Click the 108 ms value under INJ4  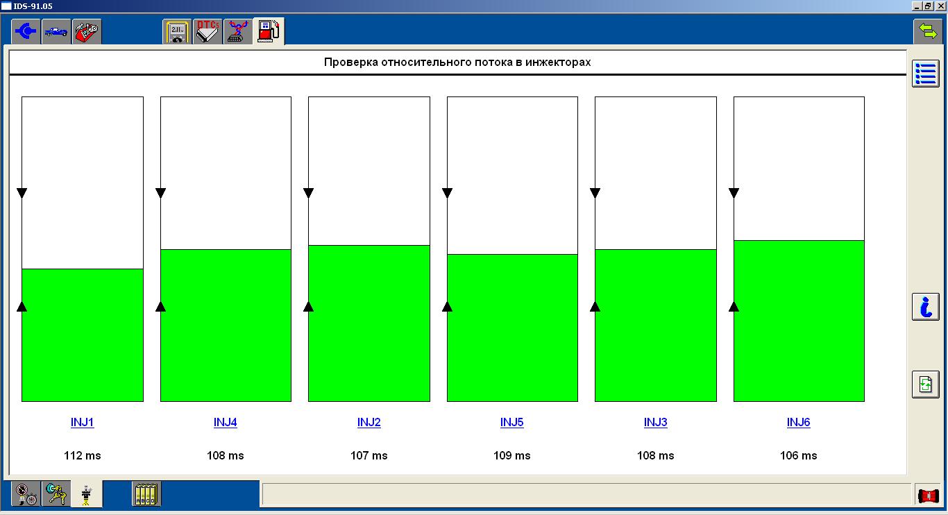[x=226, y=456]
